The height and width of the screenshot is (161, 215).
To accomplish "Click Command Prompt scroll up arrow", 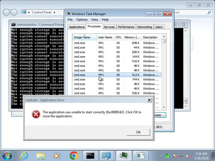I will point(186,31).
